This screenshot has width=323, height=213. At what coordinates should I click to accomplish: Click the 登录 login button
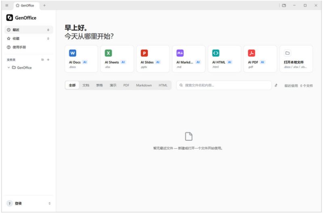coord(18,203)
